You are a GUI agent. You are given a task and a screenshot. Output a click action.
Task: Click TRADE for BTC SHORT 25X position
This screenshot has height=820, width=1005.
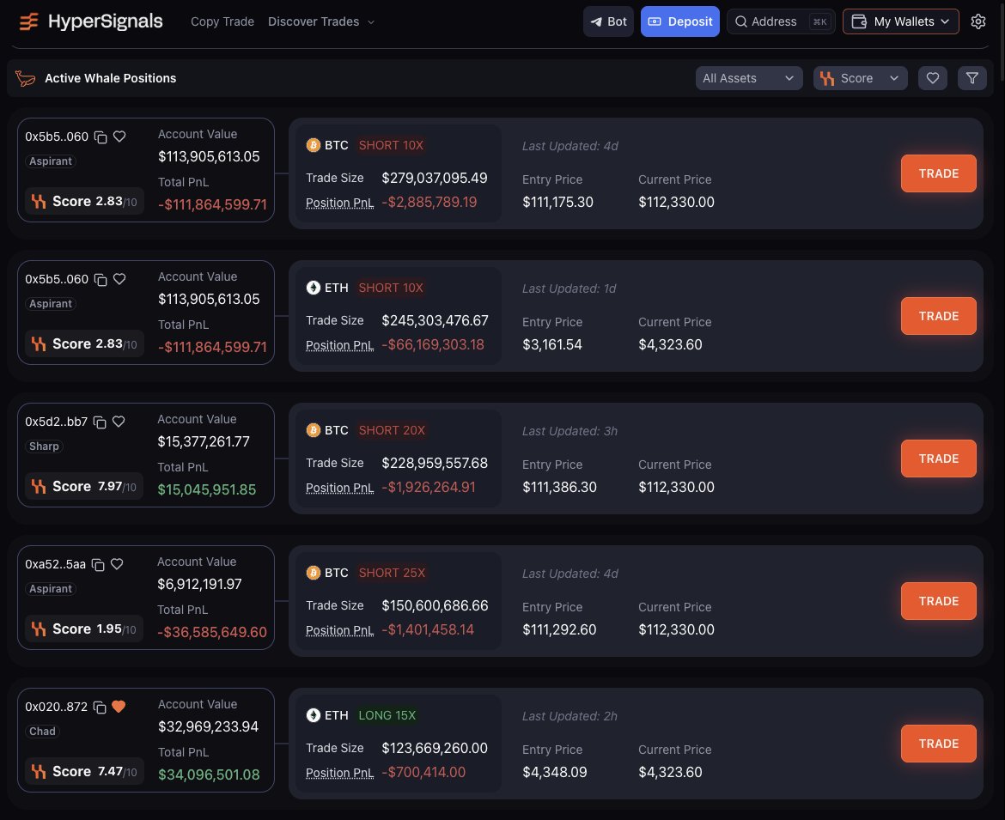click(x=938, y=601)
